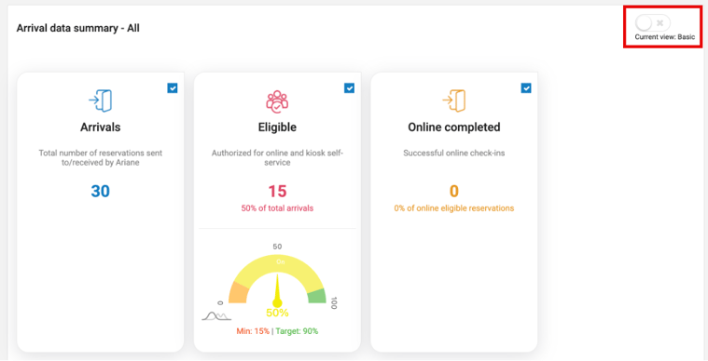
Task: Click the Eligible card title
Action: click(277, 127)
